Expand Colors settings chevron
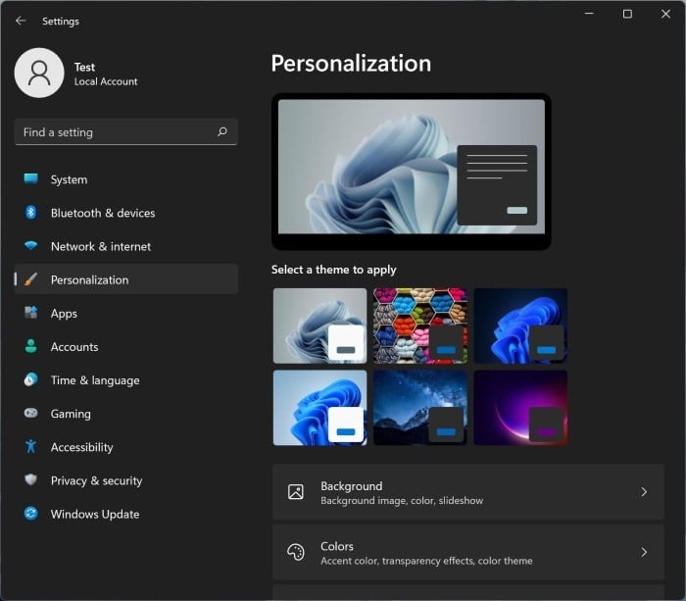 pos(644,552)
